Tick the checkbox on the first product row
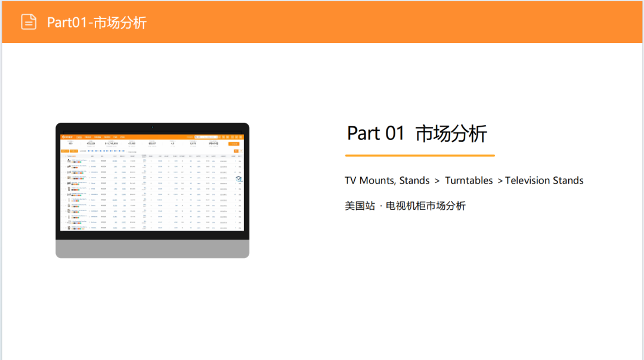This screenshot has width=644, height=360. tap(64, 161)
